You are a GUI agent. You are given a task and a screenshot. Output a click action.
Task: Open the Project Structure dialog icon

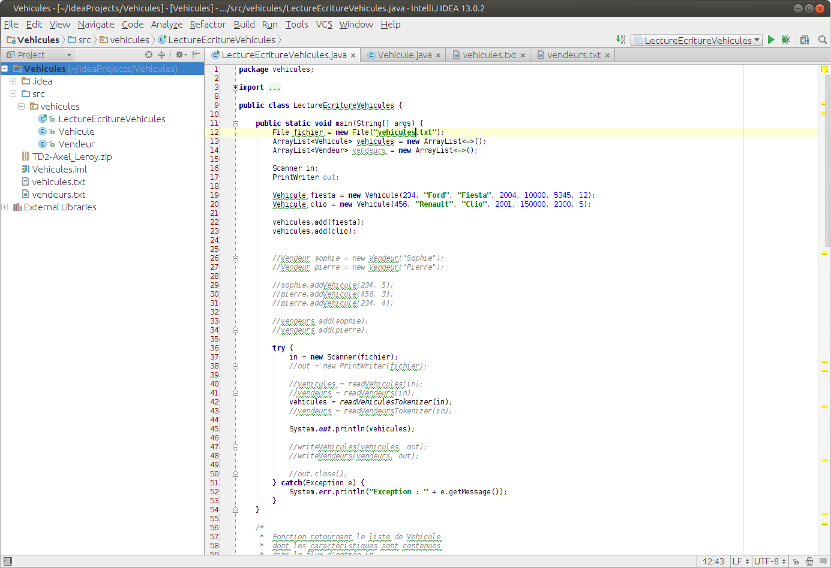tap(805, 40)
